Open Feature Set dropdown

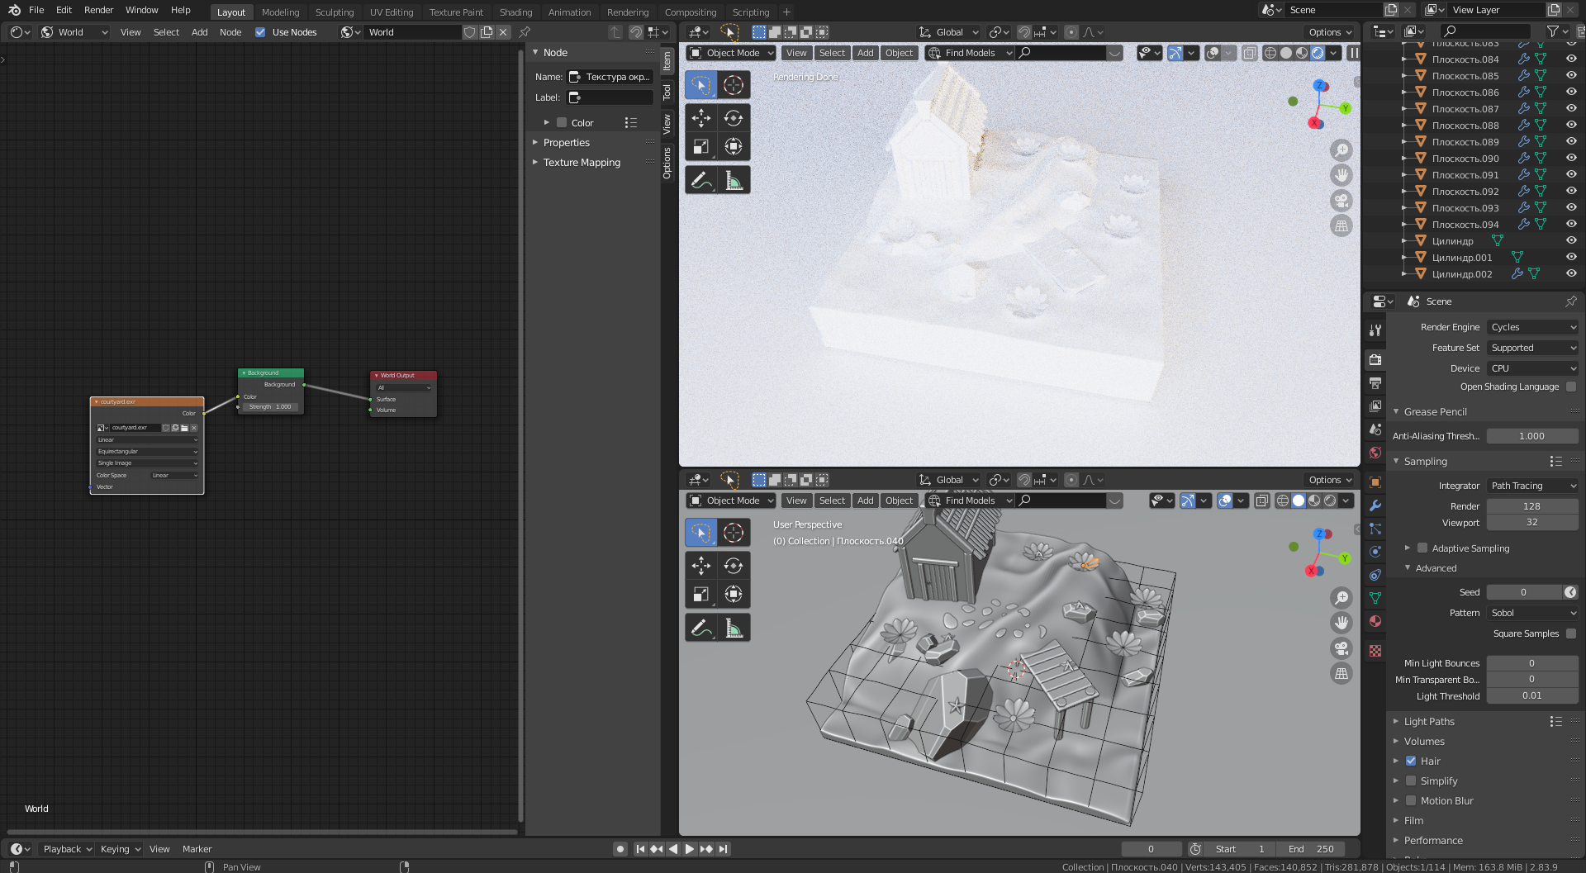click(x=1533, y=348)
